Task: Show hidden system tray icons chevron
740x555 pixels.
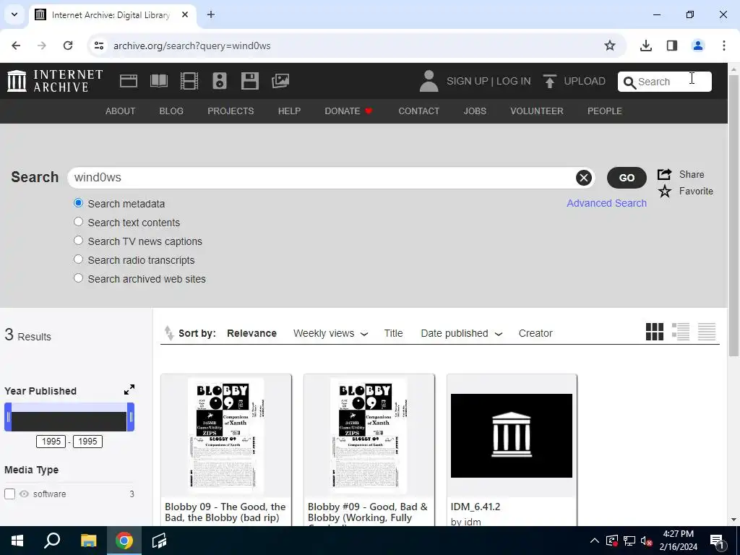Action: pyautogui.click(x=595, y=541)
